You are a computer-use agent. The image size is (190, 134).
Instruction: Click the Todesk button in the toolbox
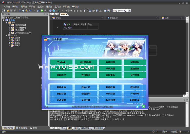(61, 62)
